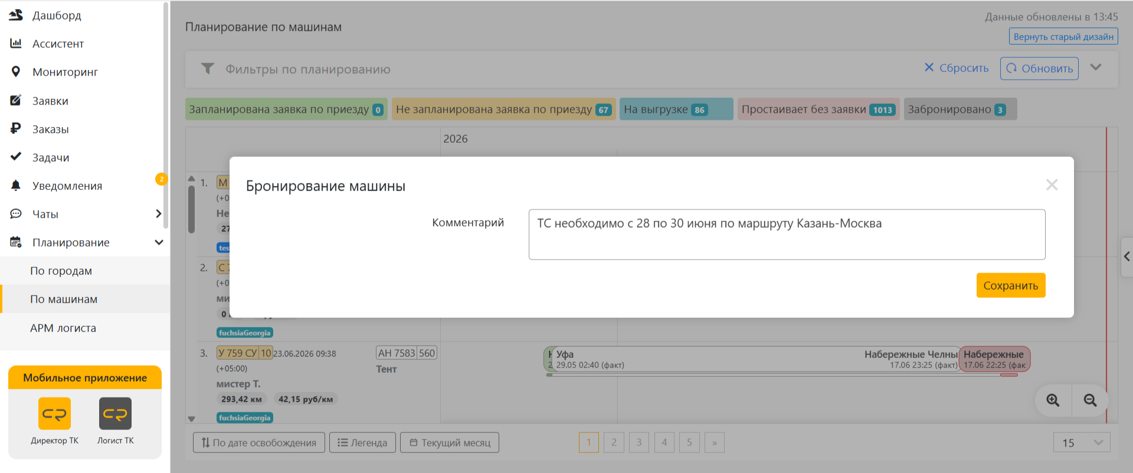Zoom out on the timeline
The width and height of the screenshot is (1133, 473).
[x=1090, y=400]
